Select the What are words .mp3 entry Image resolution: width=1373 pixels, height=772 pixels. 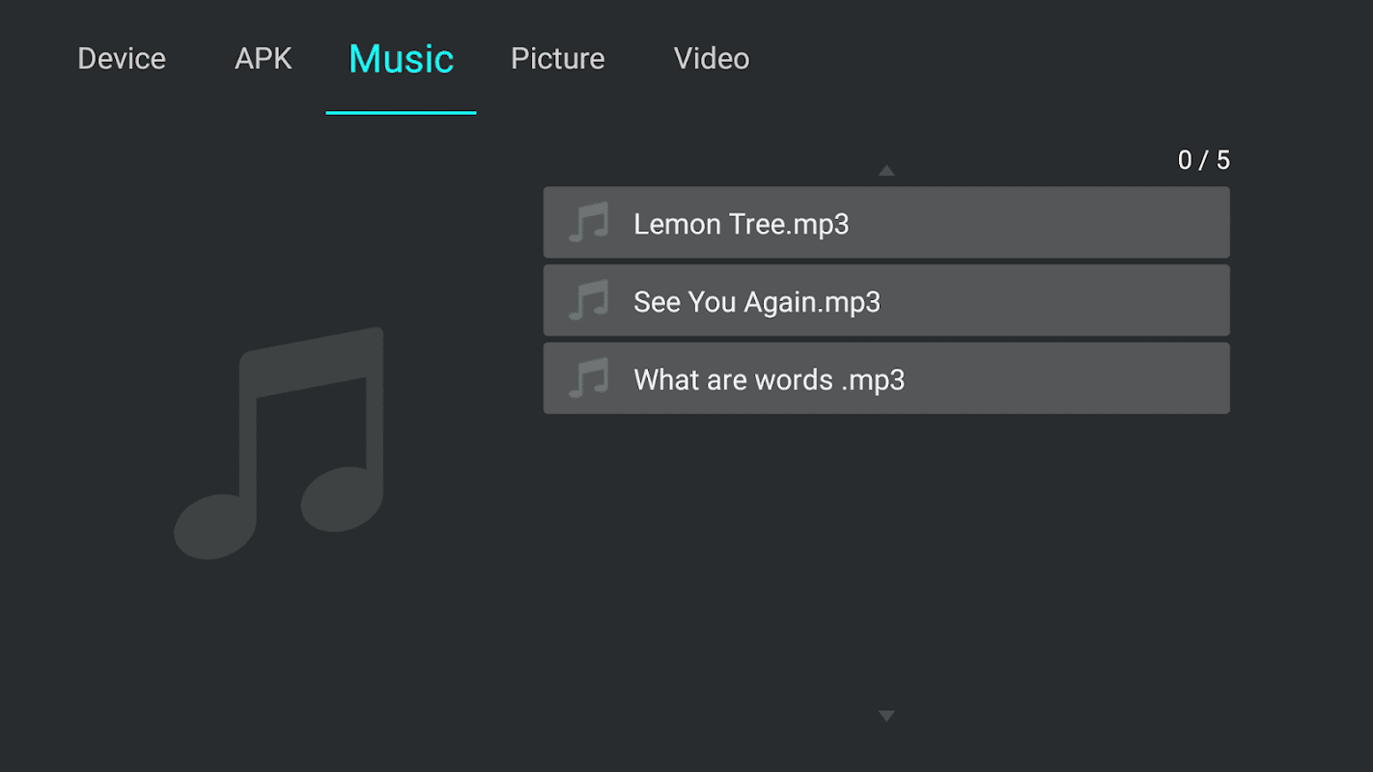(886, 378)
